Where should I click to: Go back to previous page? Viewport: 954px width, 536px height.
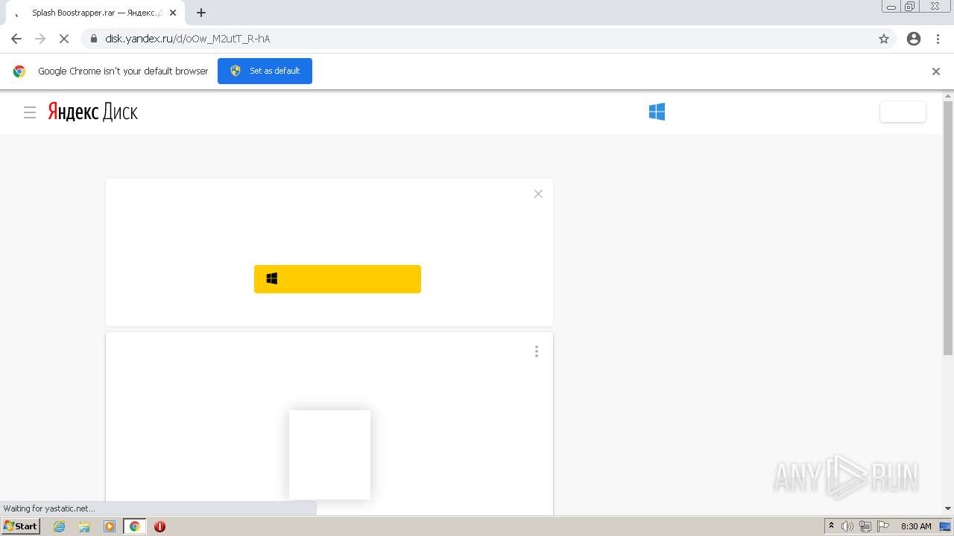16,39
